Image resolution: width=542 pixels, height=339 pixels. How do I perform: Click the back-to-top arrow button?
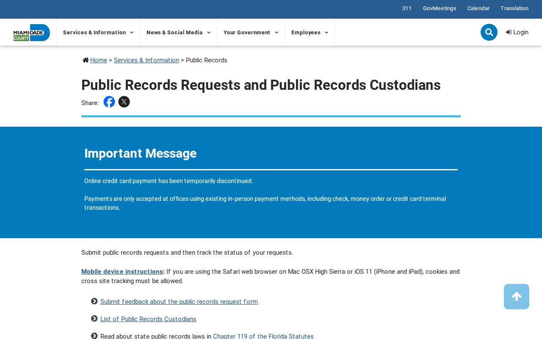coord(517,297)
